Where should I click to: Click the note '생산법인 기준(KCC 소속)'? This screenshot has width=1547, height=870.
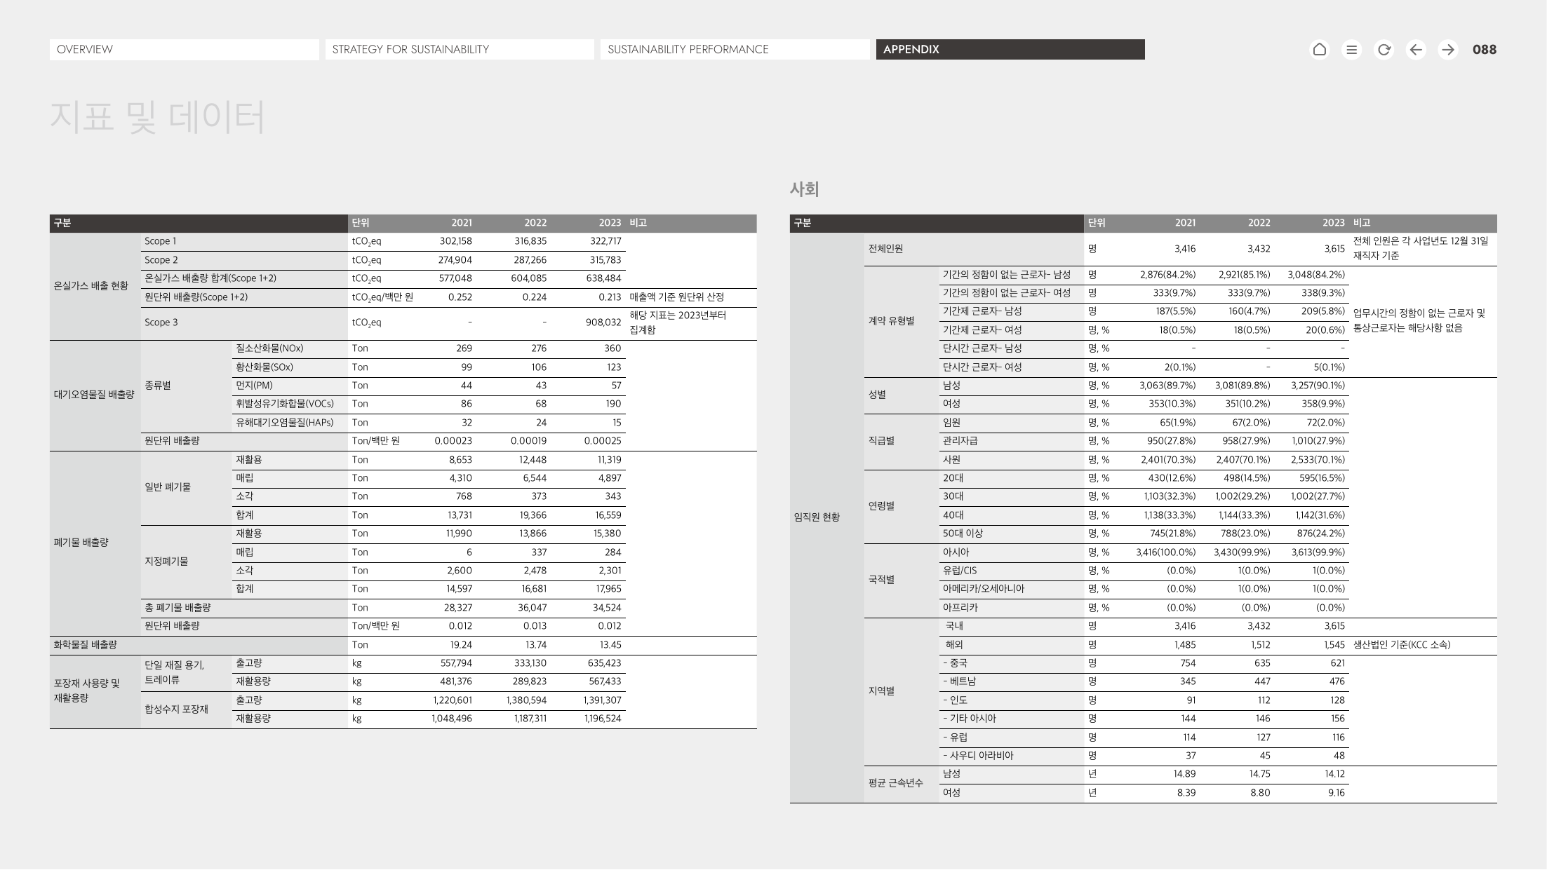point(1402,645)
